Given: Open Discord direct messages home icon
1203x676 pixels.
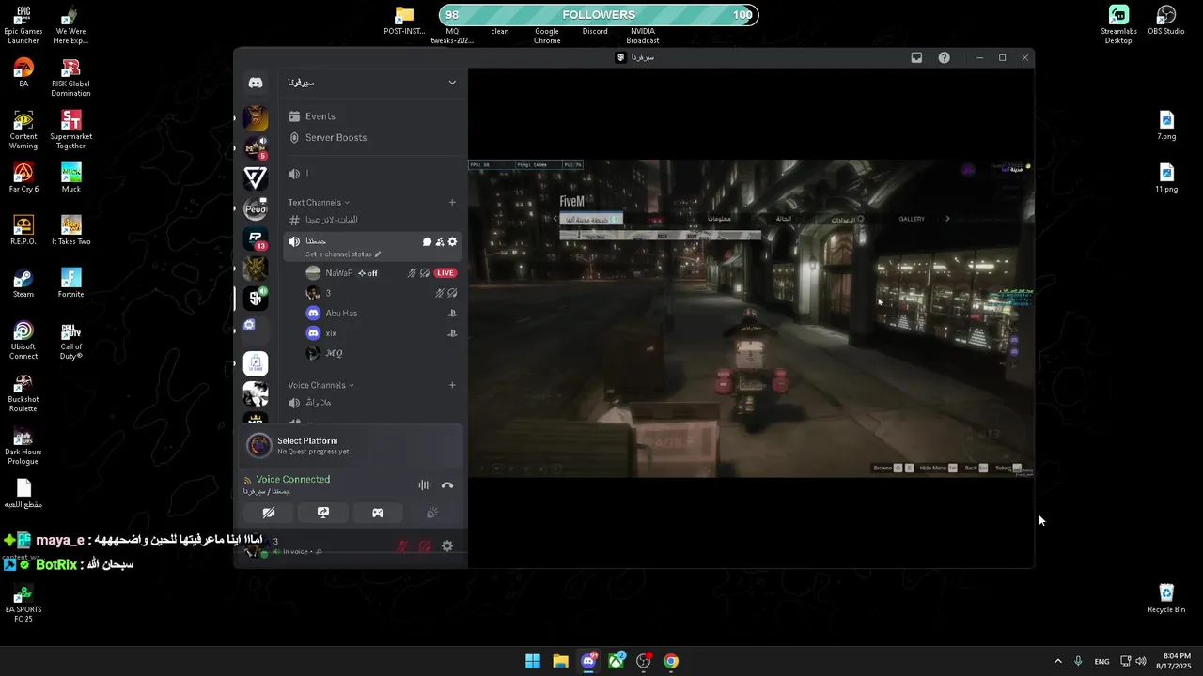Looking at the screenshot, I should pyautogui.click(x=256, y=83).
